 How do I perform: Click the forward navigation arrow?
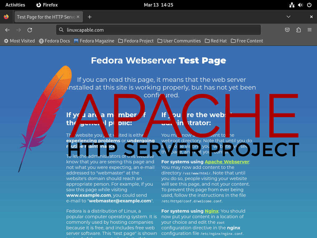click(x=19, y=30)
